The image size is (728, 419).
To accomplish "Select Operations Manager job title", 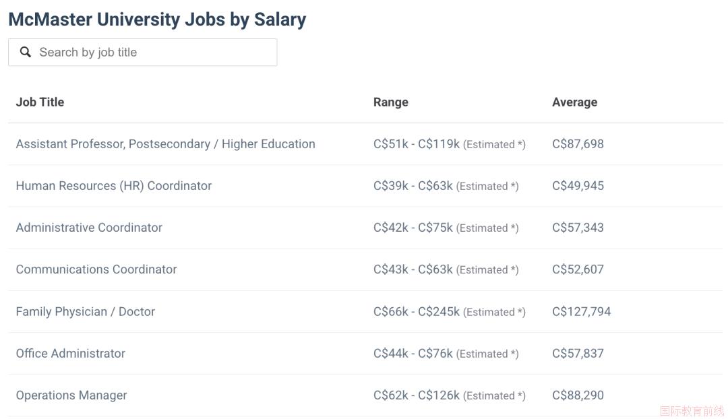I will (x=71, y=395).
